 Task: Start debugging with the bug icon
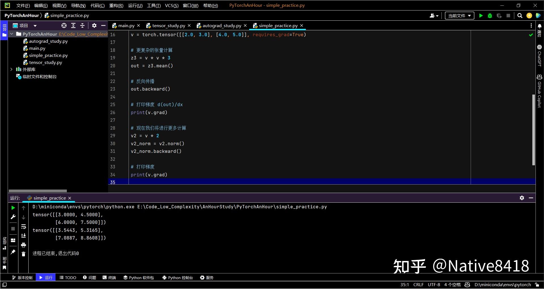tap(490, 16)
